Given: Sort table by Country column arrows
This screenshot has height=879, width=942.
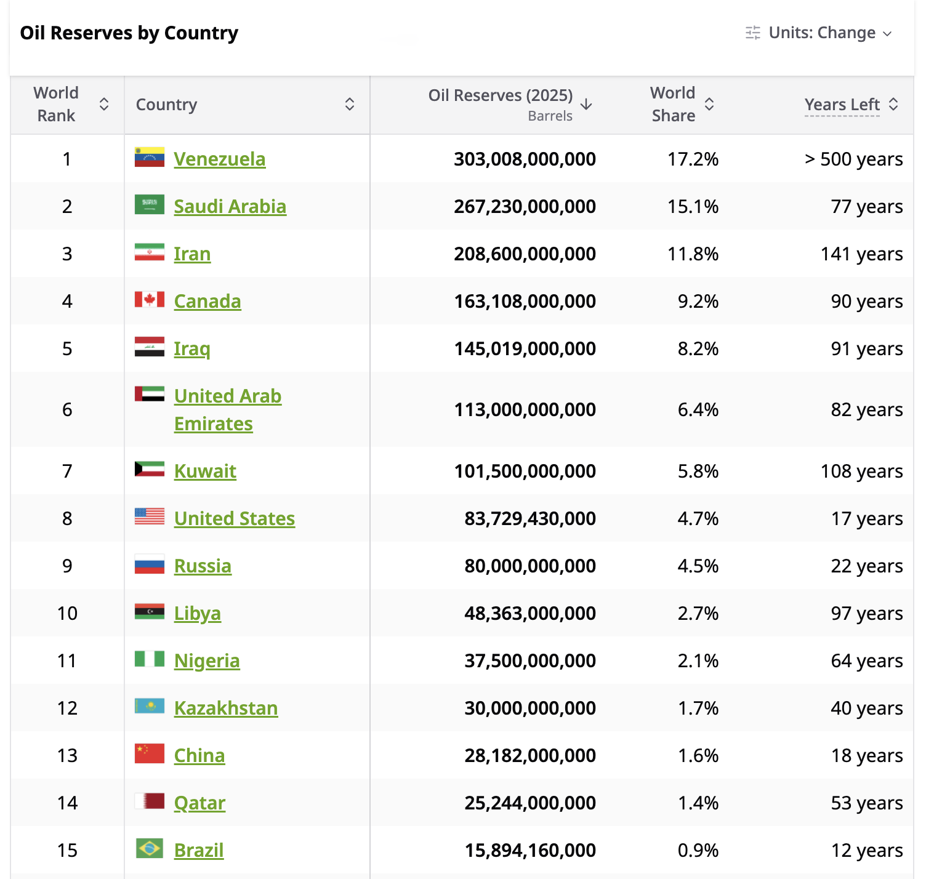Looking at the screenshot, I should pyautogui.click(x=350, y=104).
